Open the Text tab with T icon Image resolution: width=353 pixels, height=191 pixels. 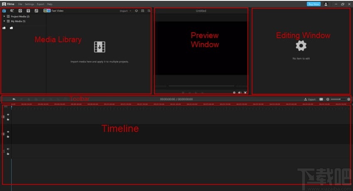coord(28,10)
